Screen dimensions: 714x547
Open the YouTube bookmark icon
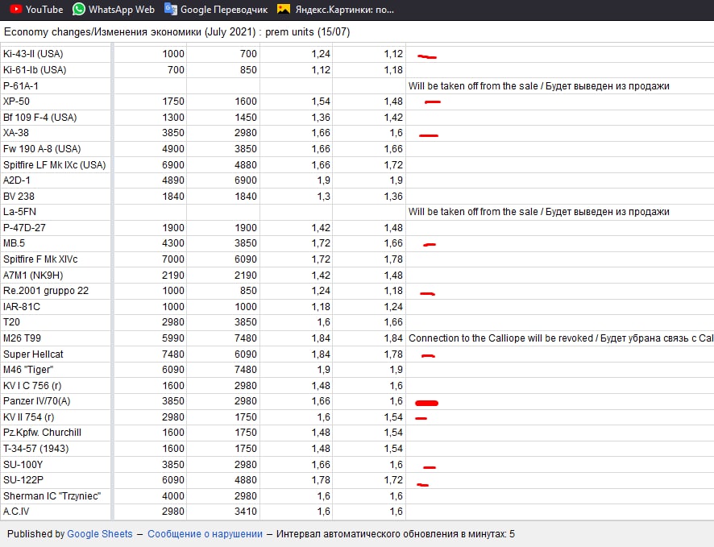(15, 9)
